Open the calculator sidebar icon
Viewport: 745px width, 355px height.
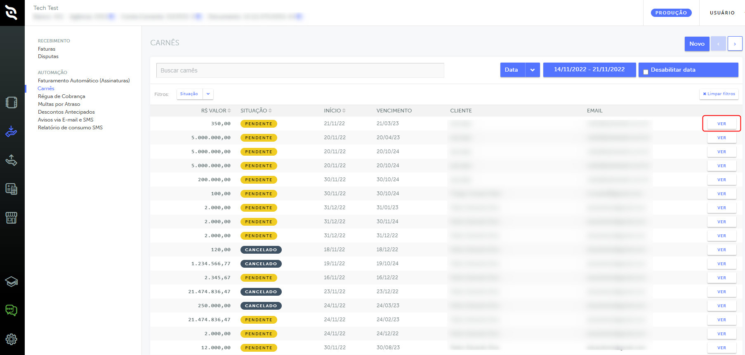click(12, 189)
